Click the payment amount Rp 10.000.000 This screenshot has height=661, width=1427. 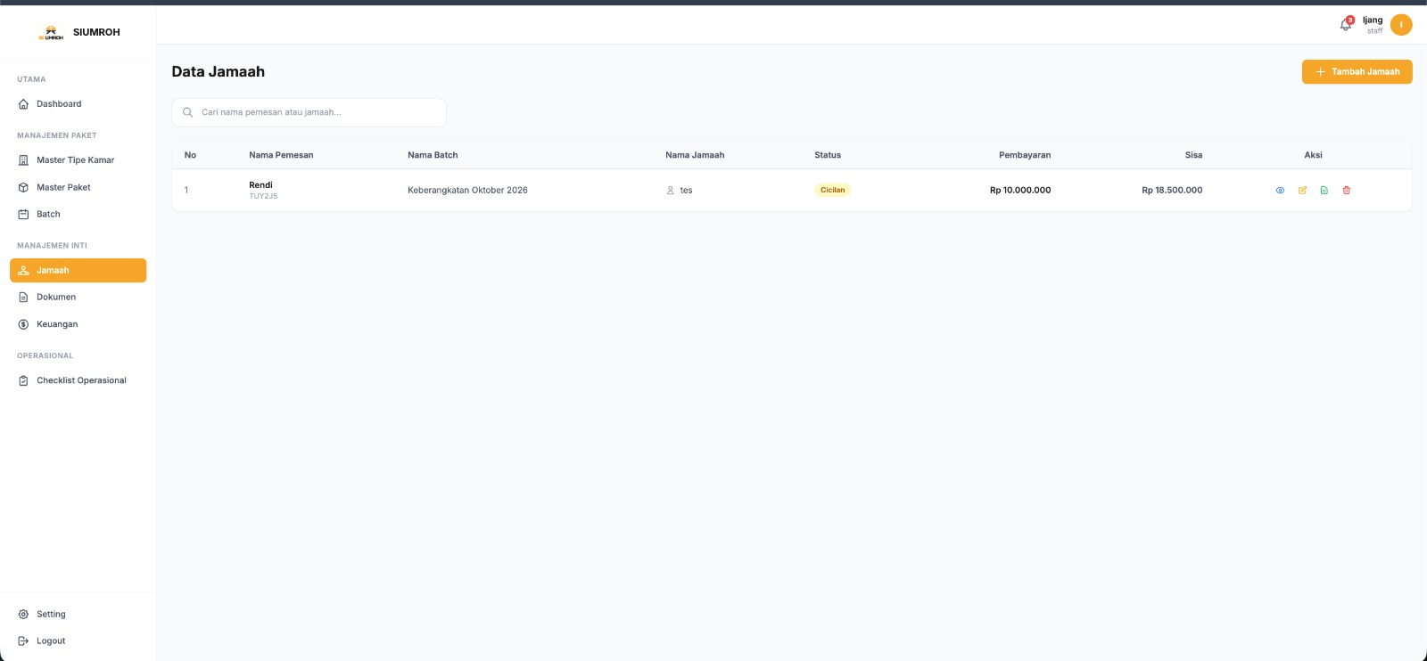point(1020,190)
